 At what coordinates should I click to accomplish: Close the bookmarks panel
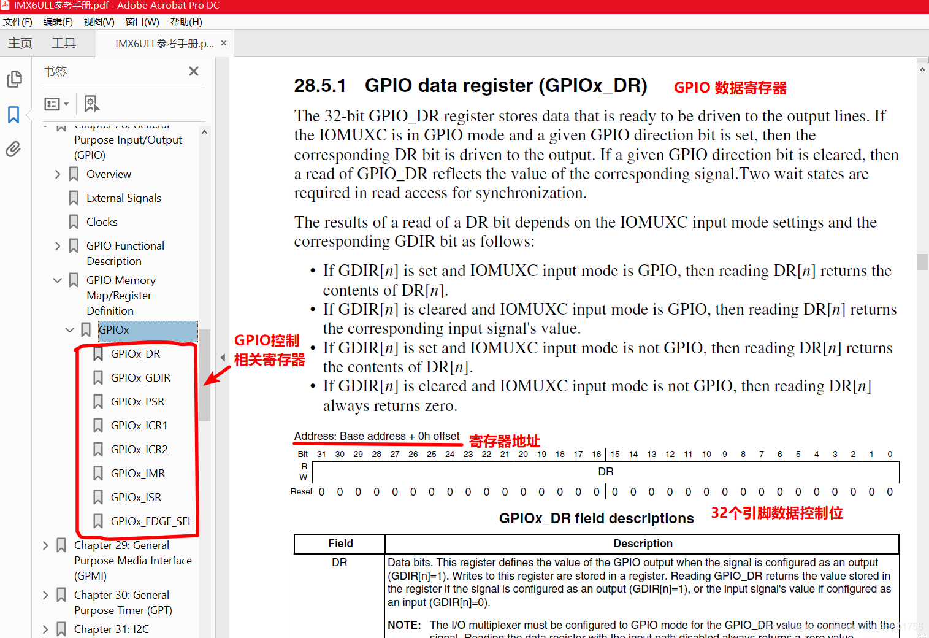click(x=194, y=71)
